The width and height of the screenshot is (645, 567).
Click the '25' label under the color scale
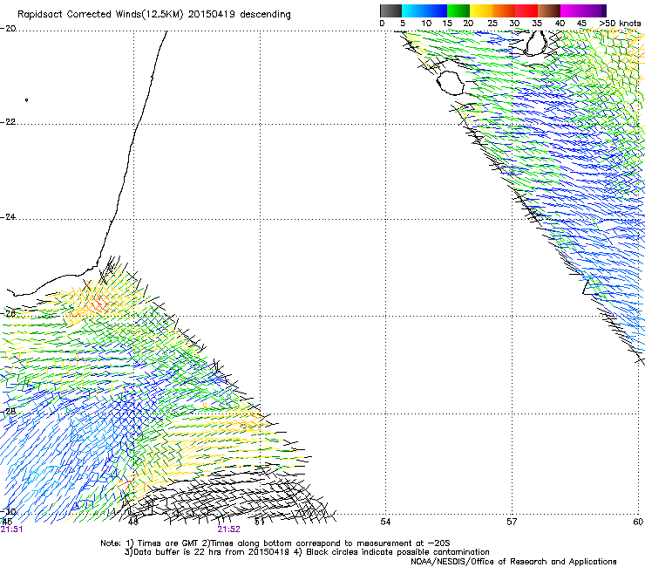[492, 24]
